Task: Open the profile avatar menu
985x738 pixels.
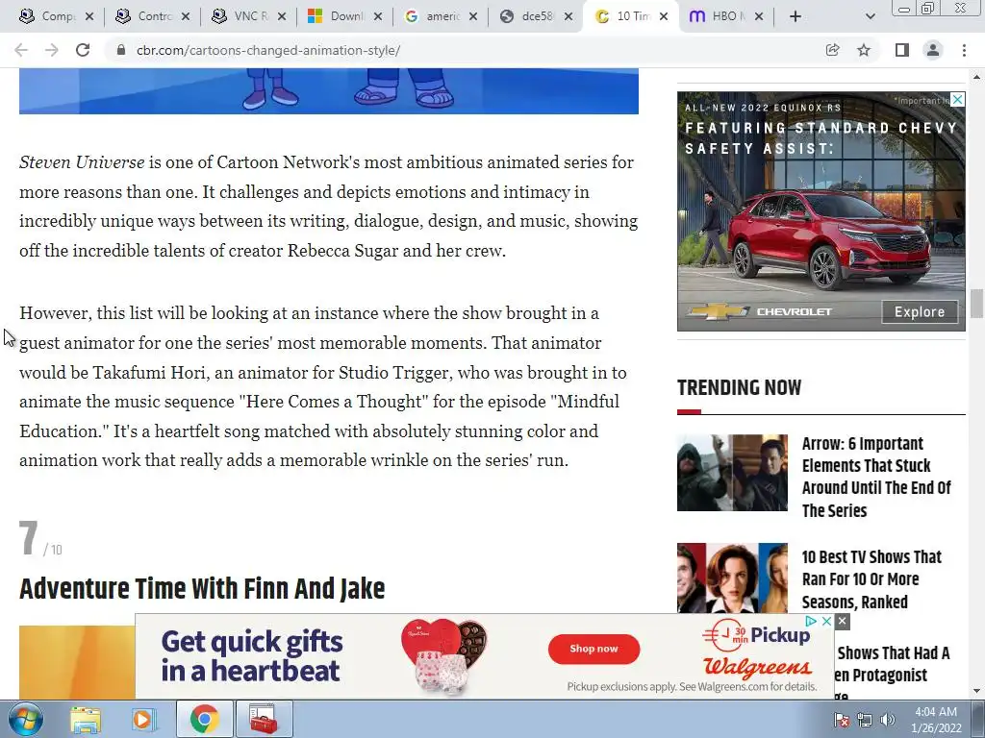Action: coord(933,50)
